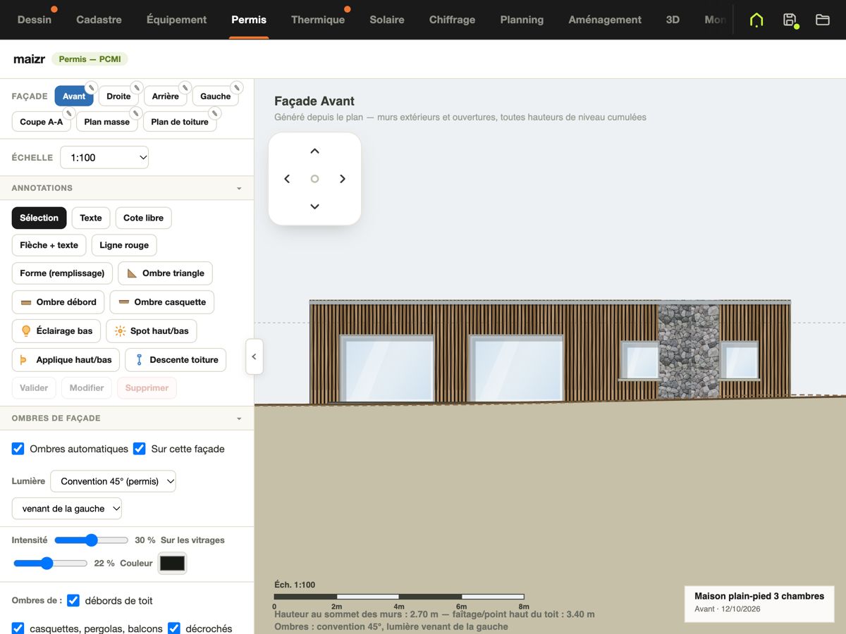Open the Lumière convention dropdown
The width and height of the screenshot is (846, 634).
coord(113,482)
